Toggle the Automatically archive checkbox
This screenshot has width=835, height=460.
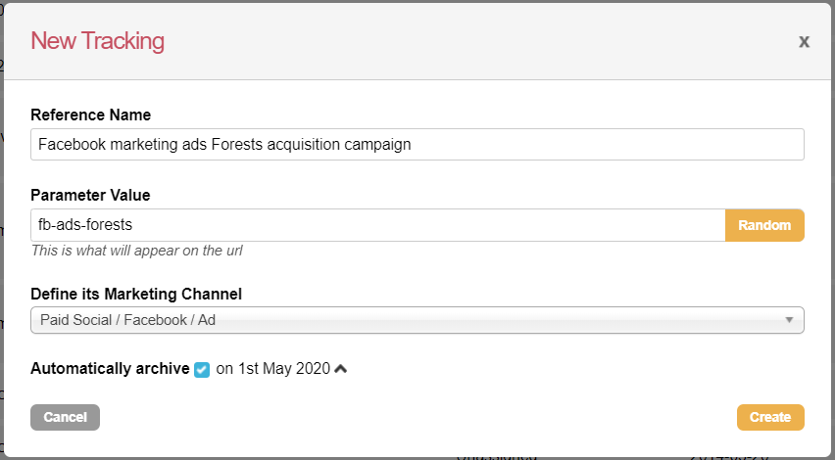(x=202, y=369)
